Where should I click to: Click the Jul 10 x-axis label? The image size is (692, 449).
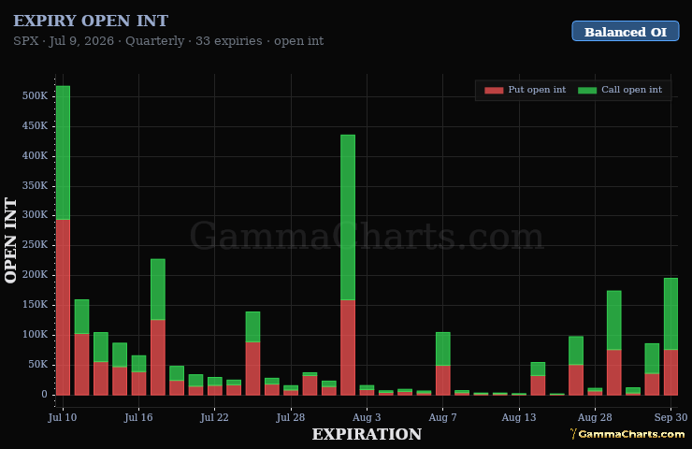[x=63, y=417]
